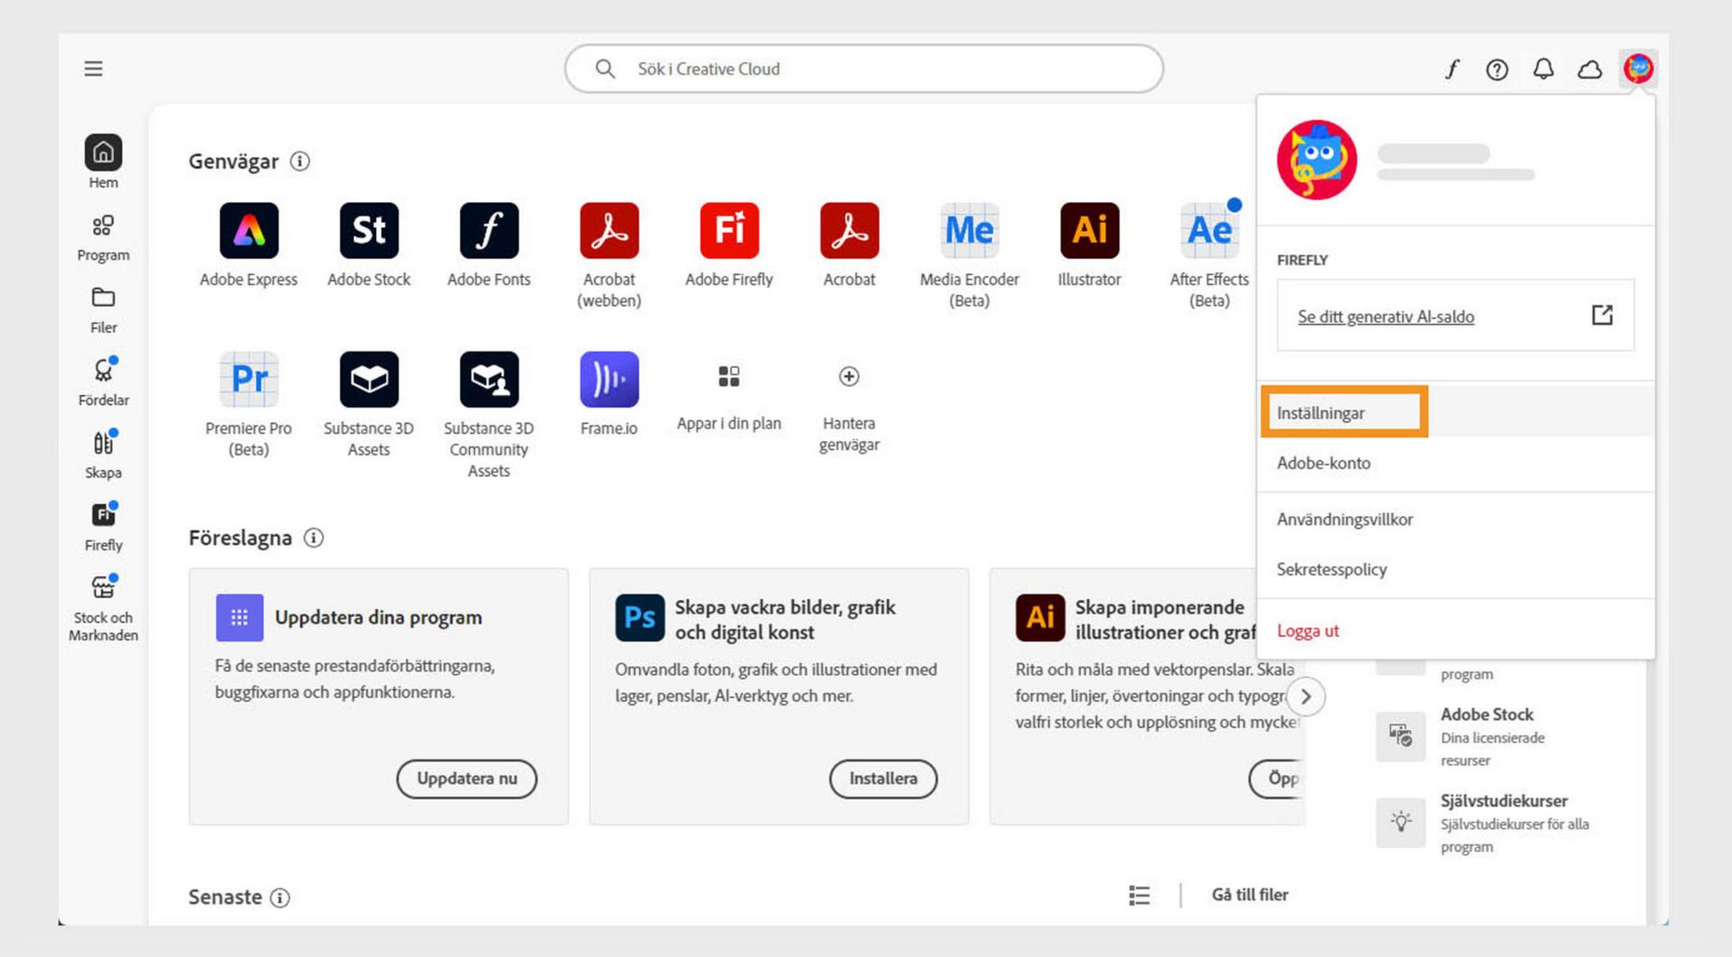Click the Uppdatera dina program card icon
The image size is (1732, 957).
pyautogui.click(x=239, y=617)
